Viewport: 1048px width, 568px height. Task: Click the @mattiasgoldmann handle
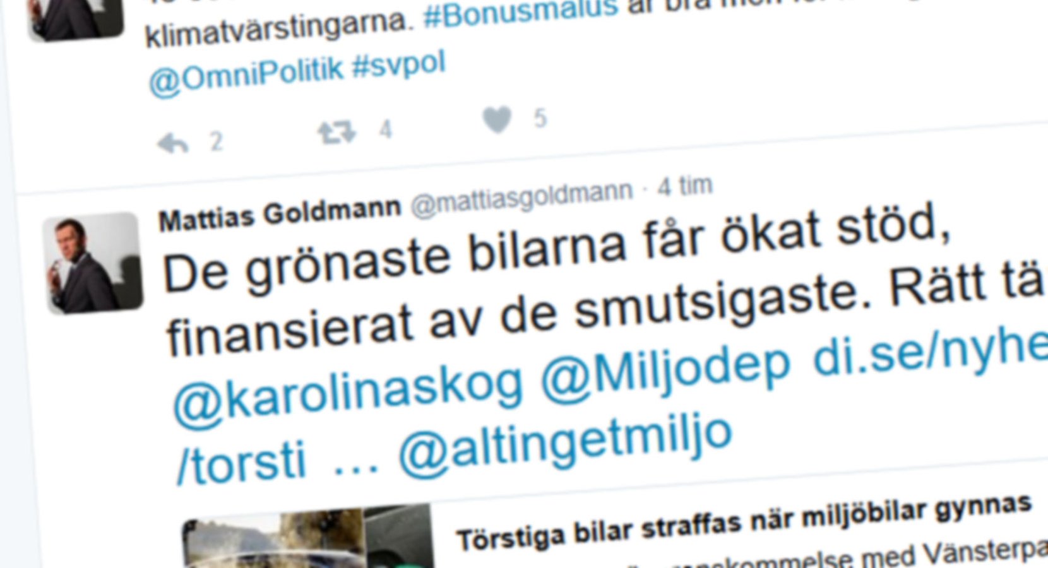(521, 199)
